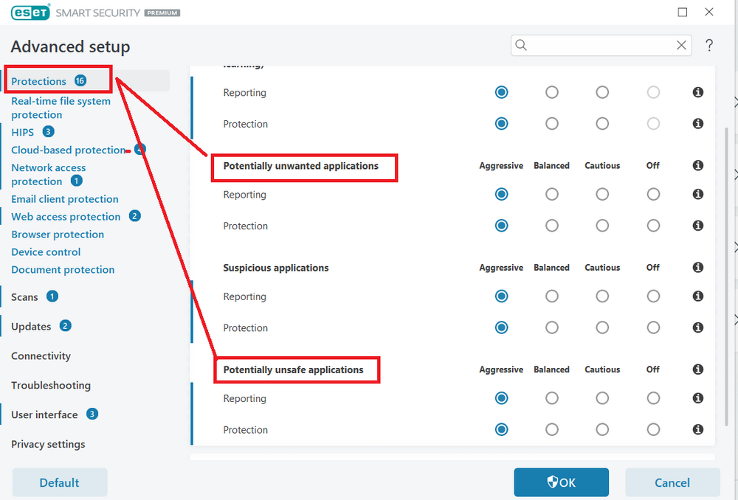Image resolution: width=738 pixels, height=500 pixels.
Task: Set Suspicious applications Protection to Balanced
Action: pos(551,328)
